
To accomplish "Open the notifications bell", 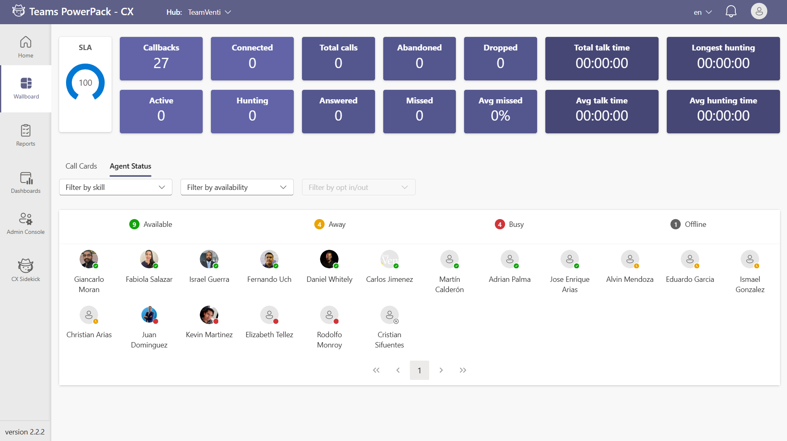I will tap(731, 11).
